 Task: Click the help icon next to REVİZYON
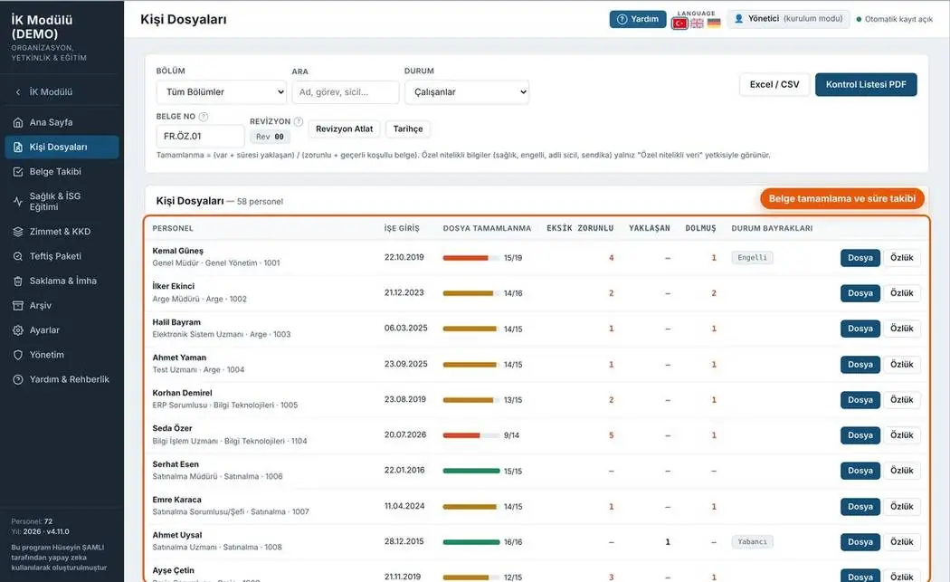click(x=298, y=121)
